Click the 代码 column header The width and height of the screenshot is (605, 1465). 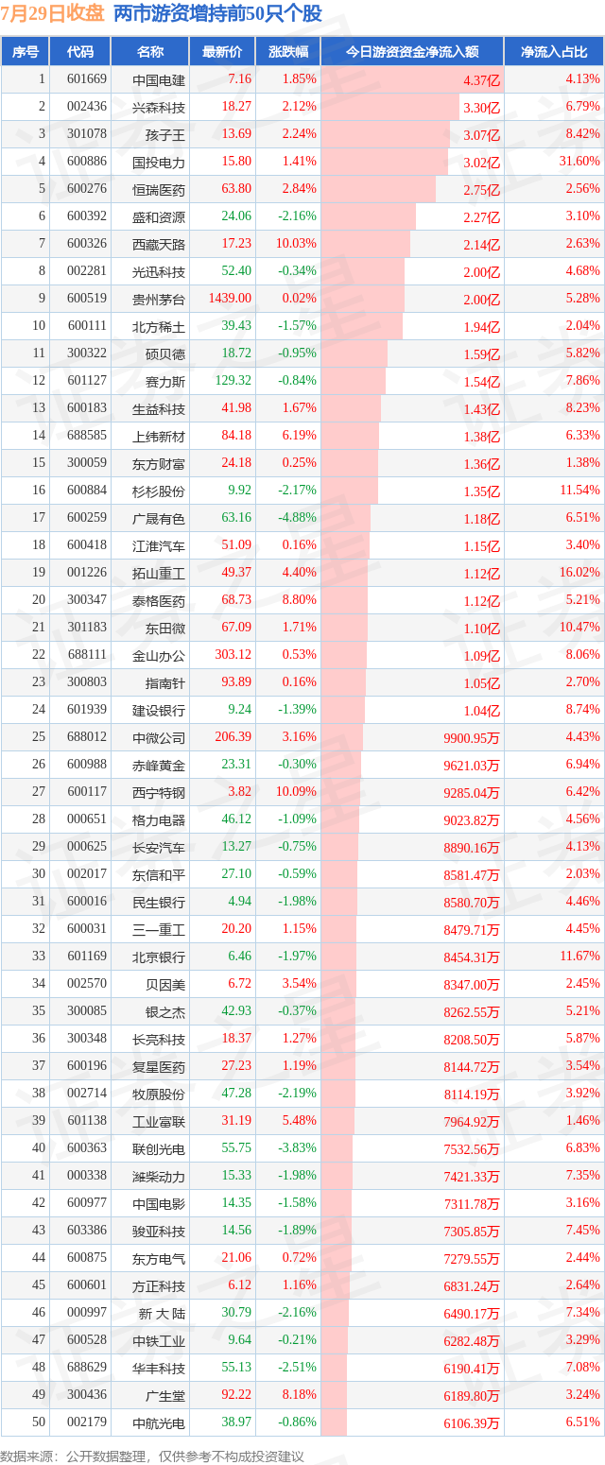(x=80, y=52)
